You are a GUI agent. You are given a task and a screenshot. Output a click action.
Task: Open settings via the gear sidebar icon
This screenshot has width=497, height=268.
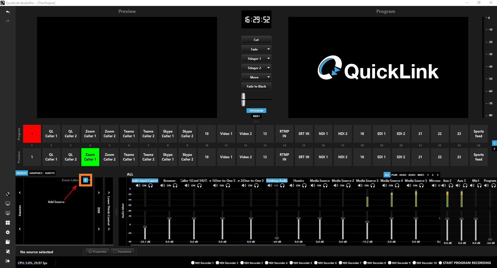[8, 232]
